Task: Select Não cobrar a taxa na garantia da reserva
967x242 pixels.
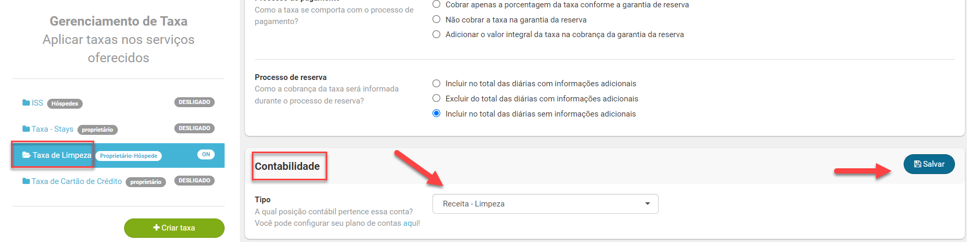Action: (x=436, y=20)
